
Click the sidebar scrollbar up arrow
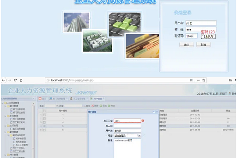tap(34, 103)
